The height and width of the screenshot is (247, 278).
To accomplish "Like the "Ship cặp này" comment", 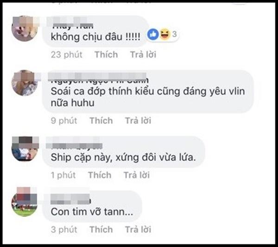I will 100,175.
